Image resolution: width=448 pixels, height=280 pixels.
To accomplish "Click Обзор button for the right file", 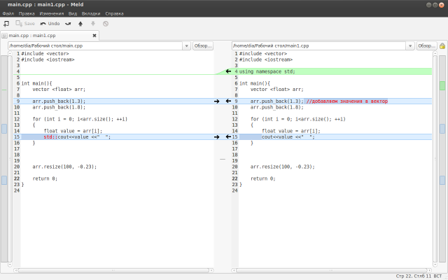I will [426, 45].
